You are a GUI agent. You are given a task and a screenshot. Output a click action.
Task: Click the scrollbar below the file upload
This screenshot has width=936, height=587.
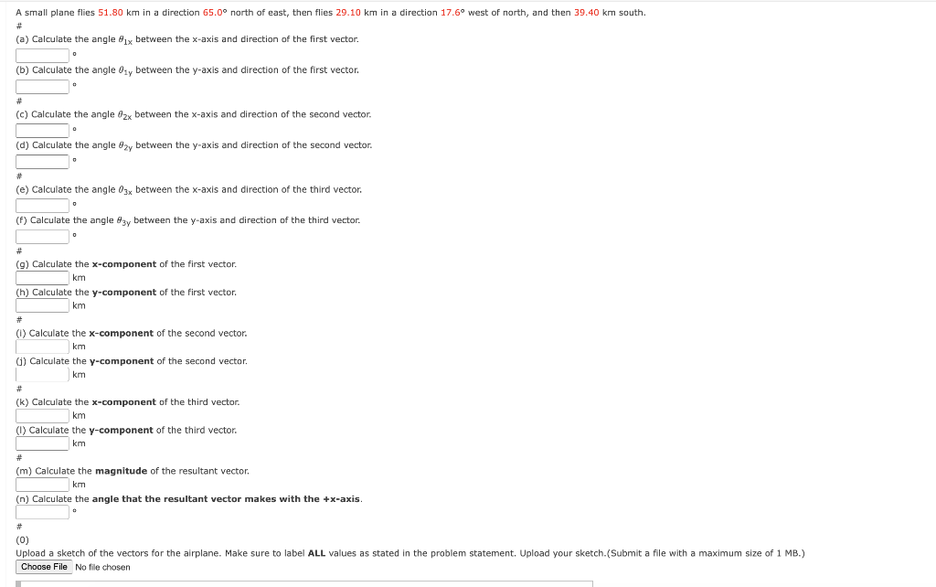click(x=304, y=583)
